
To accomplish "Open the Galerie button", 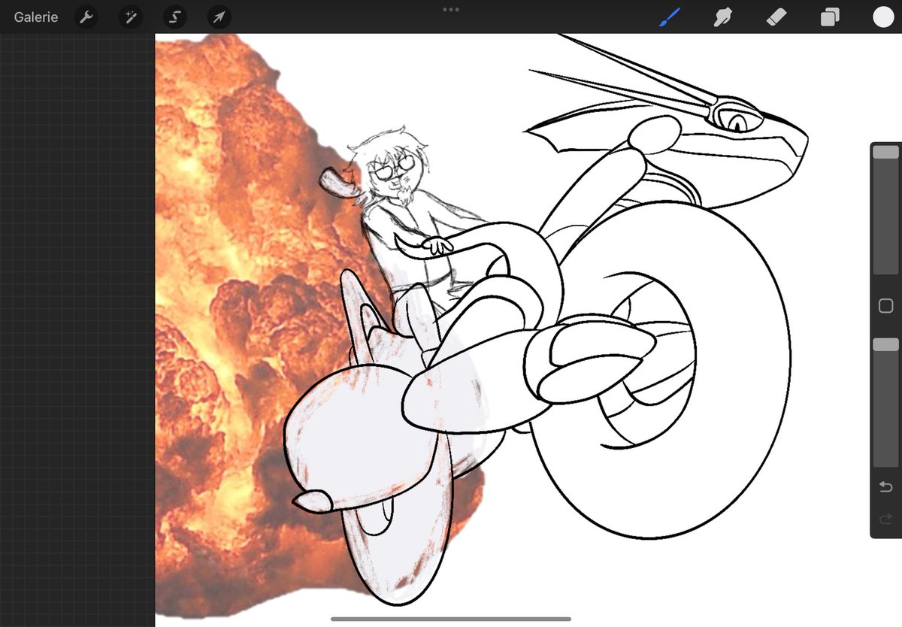I will (35, 17).
